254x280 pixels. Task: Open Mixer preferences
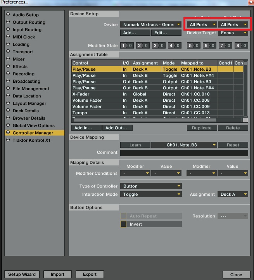[x=19, y=59]
